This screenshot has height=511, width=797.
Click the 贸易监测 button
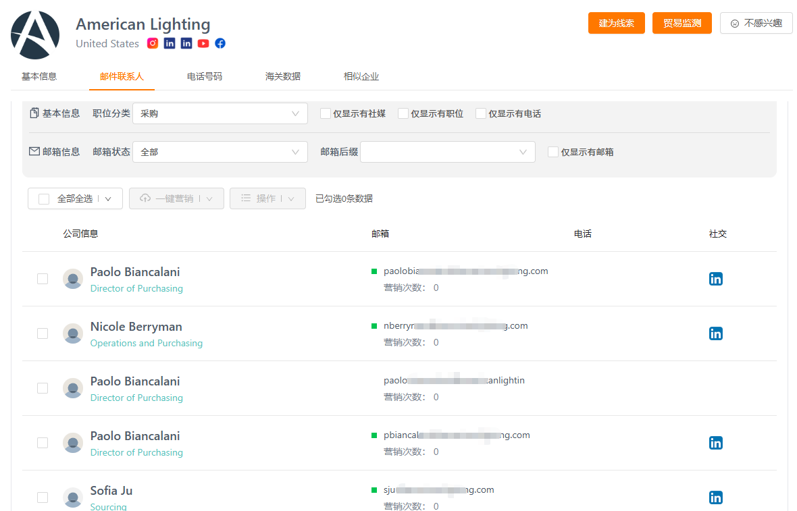click(x=682, y=23)
